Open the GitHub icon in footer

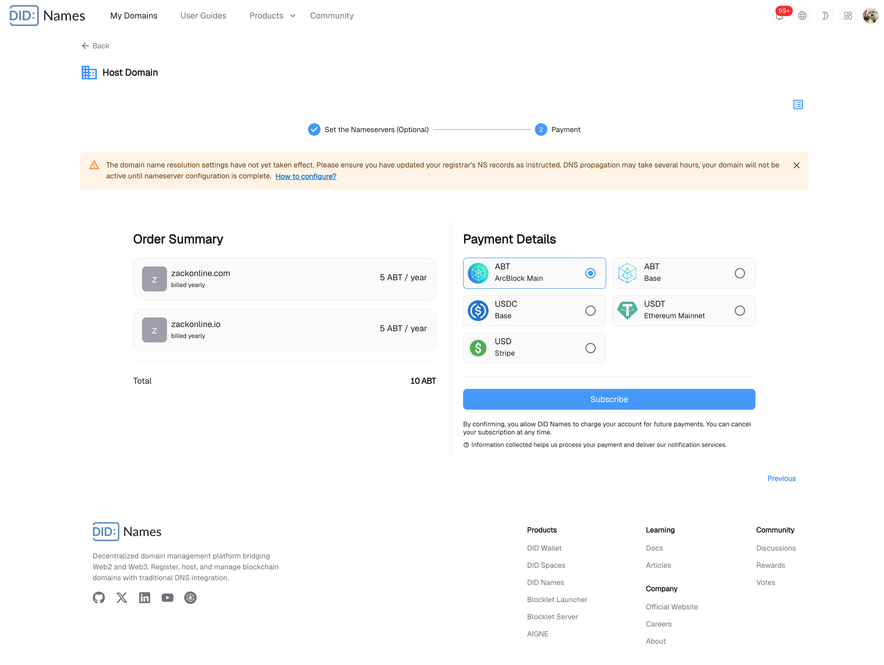[x=99, y=597]
